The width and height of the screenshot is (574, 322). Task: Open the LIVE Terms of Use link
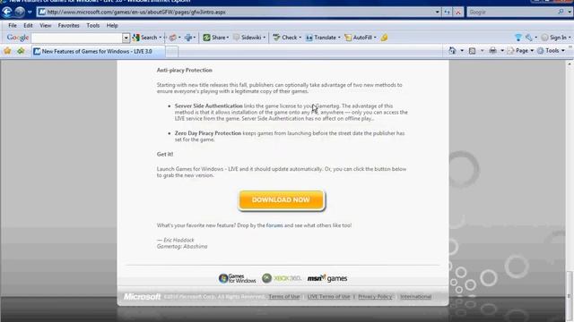click(329, 297)
